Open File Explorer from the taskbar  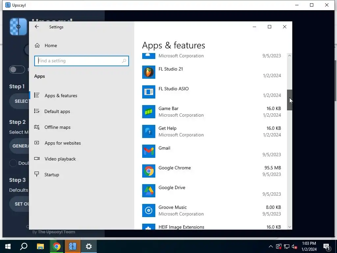40,246
